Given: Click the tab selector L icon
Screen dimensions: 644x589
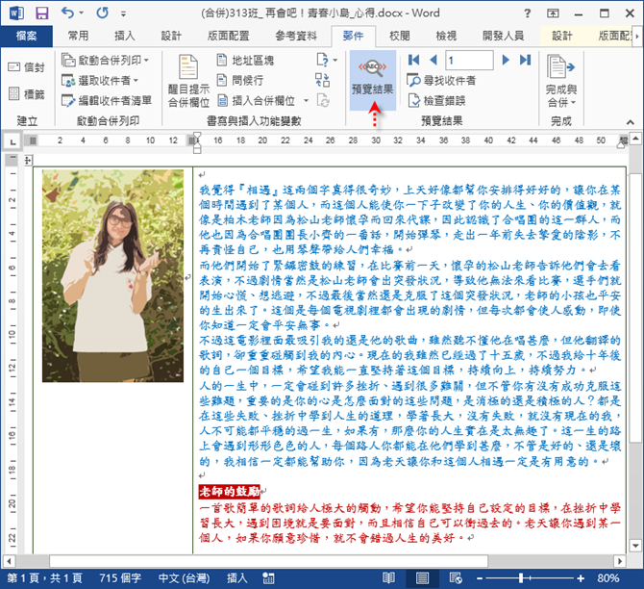Looking at the screenshot, I should tap(13, 142).
